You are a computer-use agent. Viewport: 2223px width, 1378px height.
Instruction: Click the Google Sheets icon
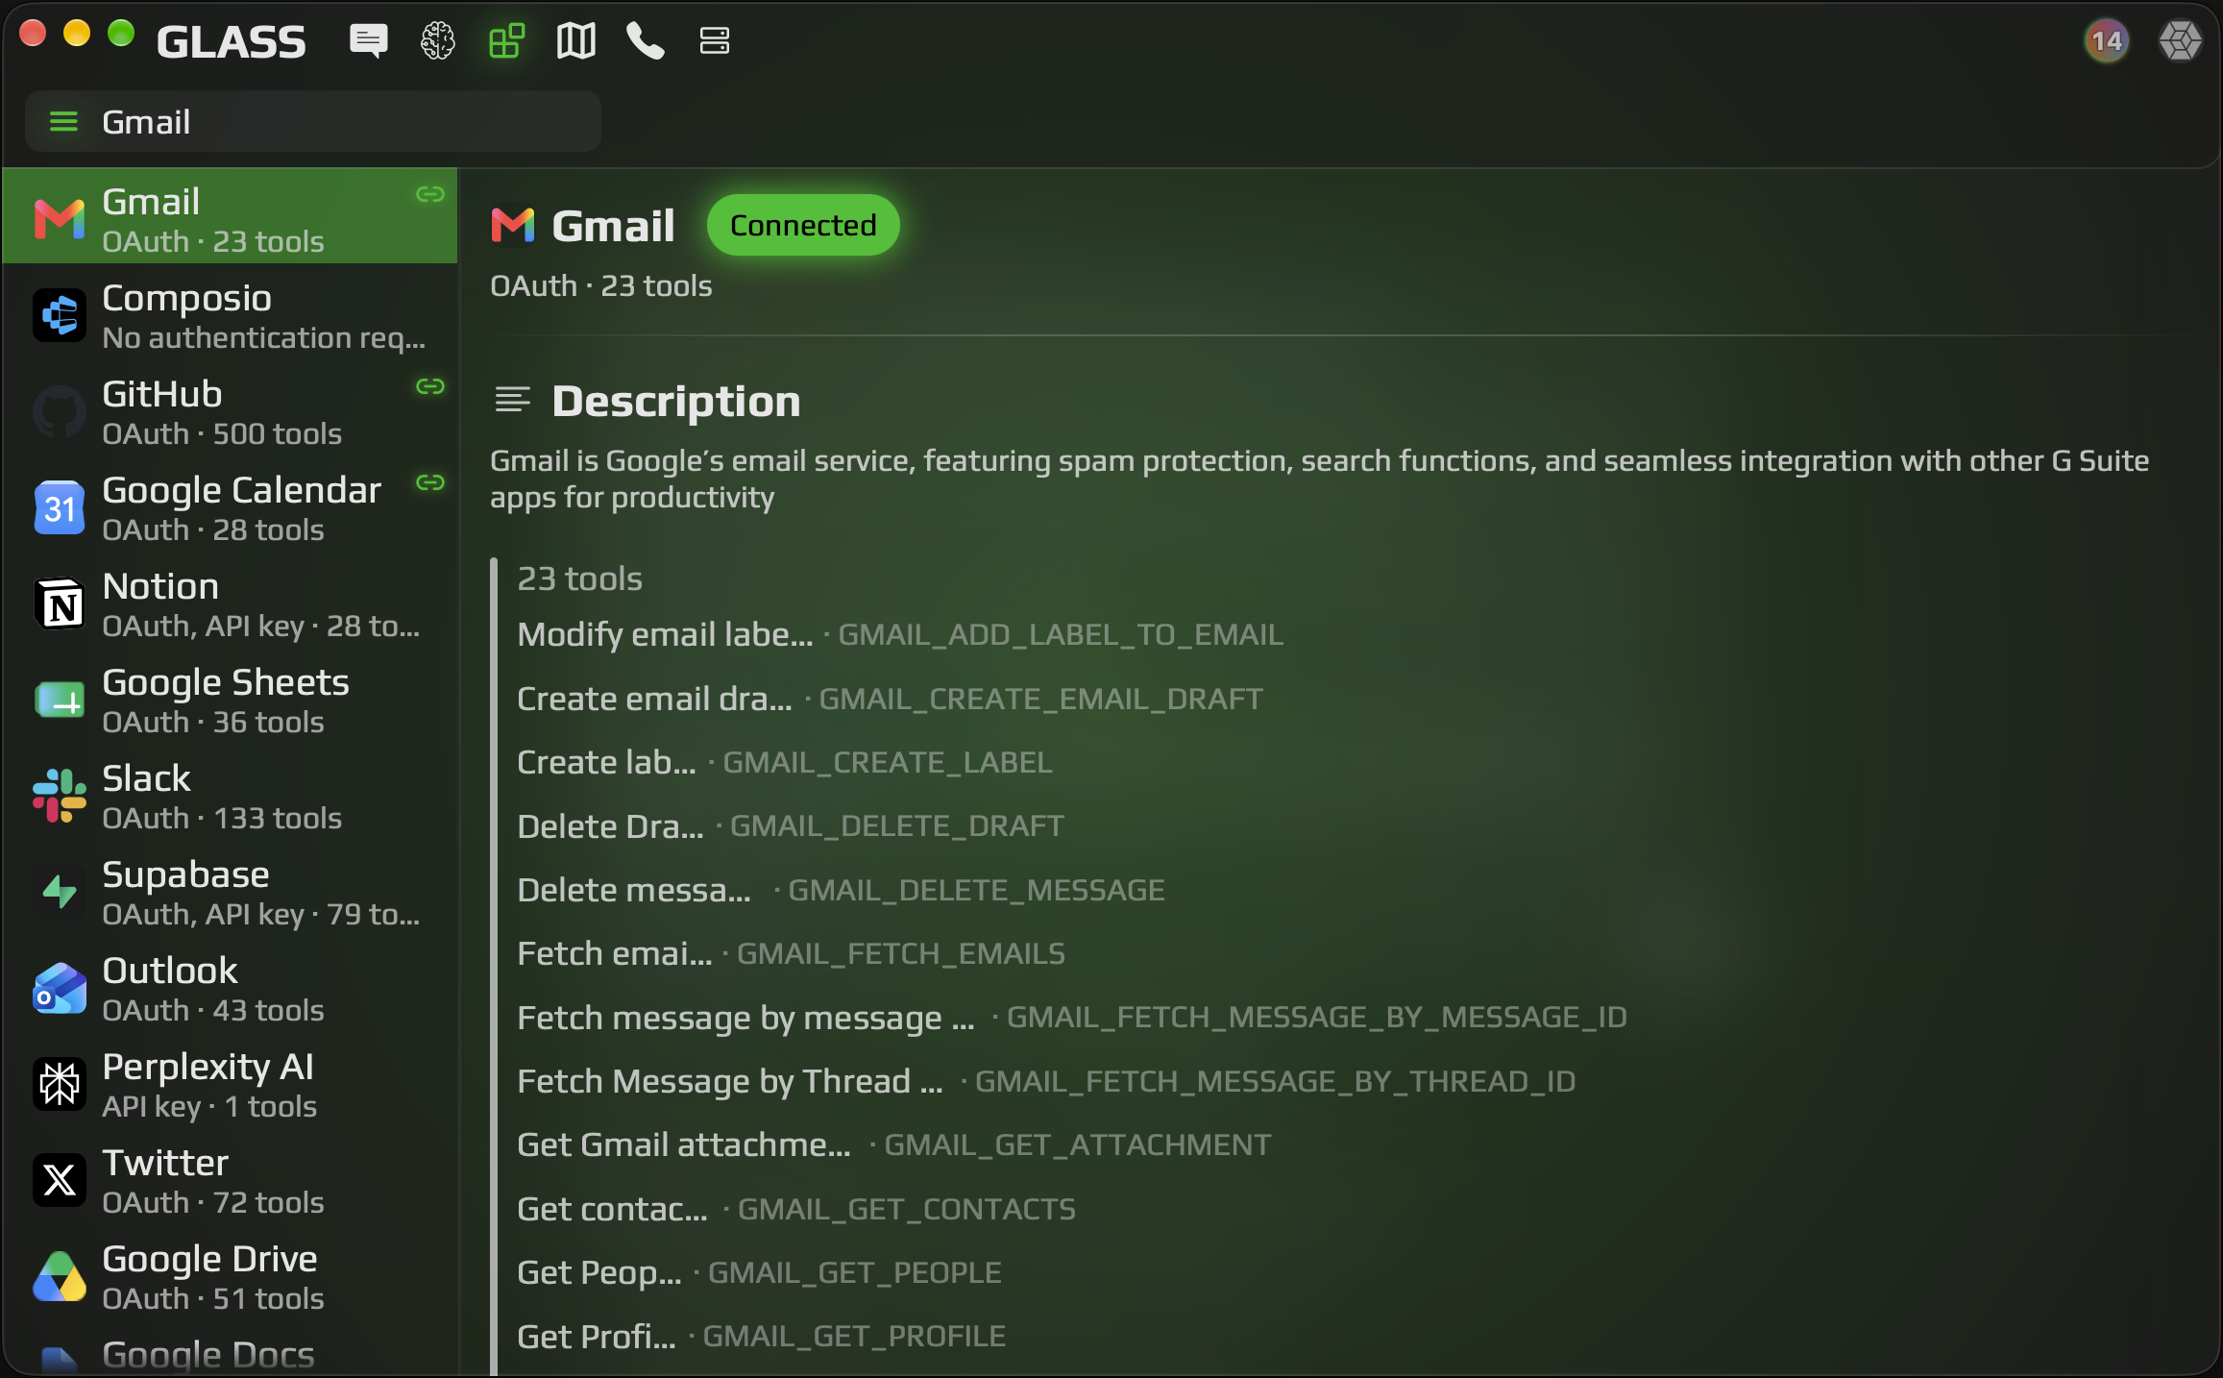(60, 701)
